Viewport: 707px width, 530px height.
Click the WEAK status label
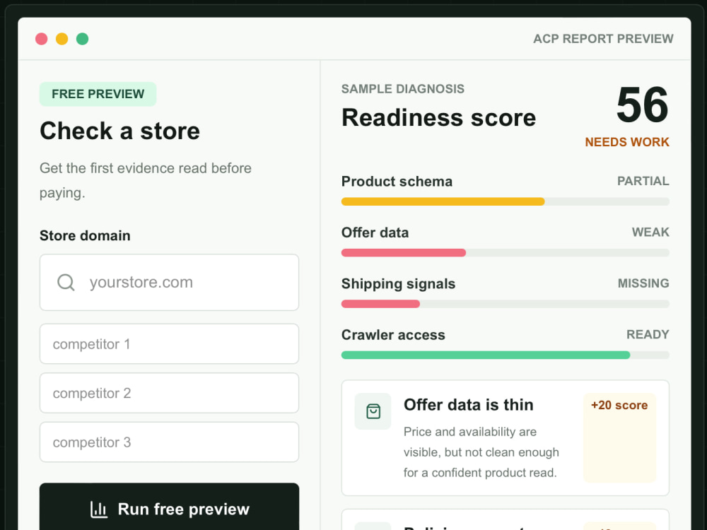tap(650, 232)
